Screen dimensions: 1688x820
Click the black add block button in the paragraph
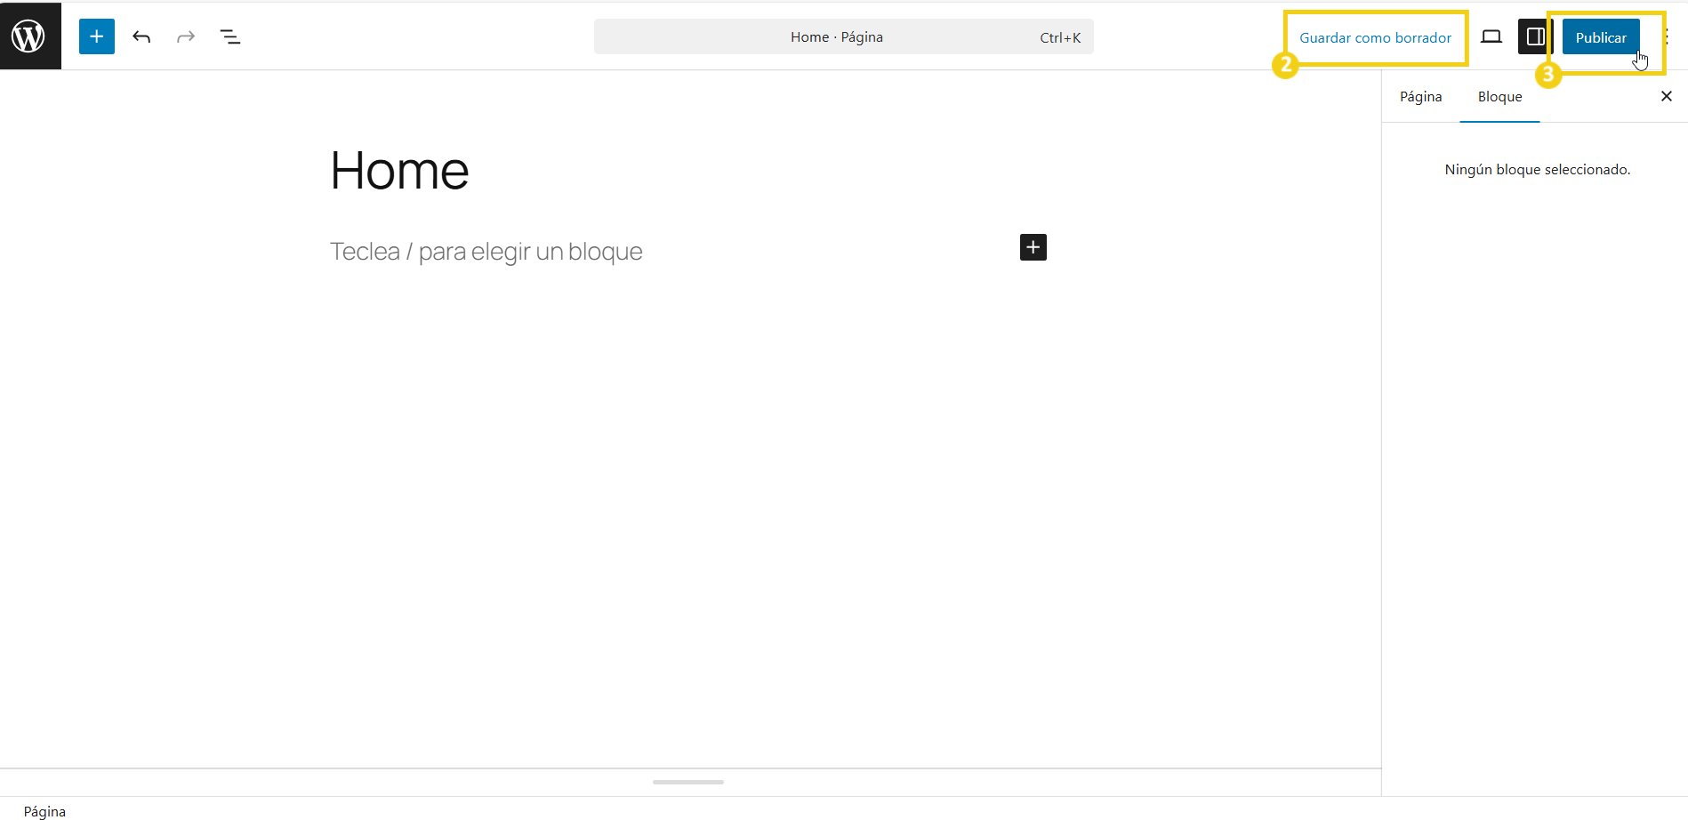click(1033, 247)
